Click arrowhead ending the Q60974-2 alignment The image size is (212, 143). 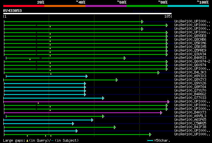coord(167,62)
